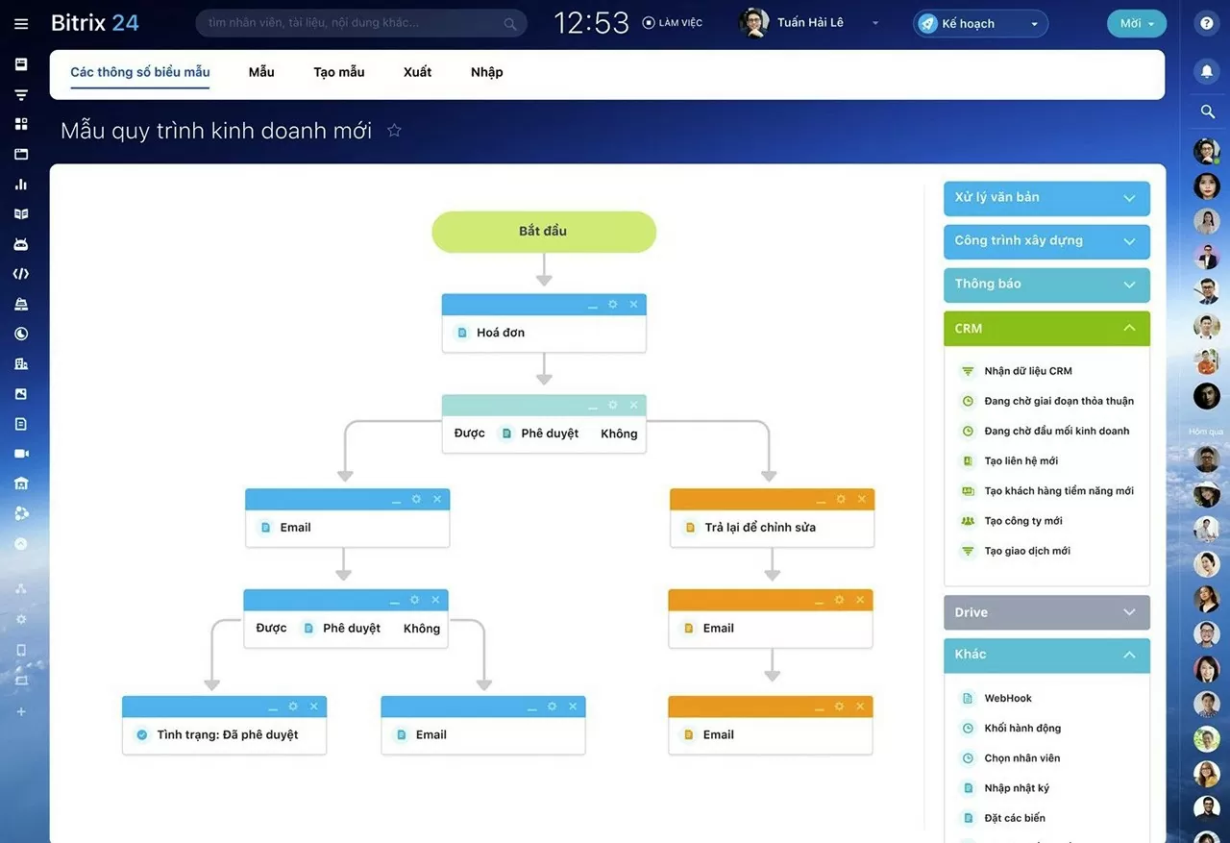Open help via the question mark icon

click(x=1206, y=21)
